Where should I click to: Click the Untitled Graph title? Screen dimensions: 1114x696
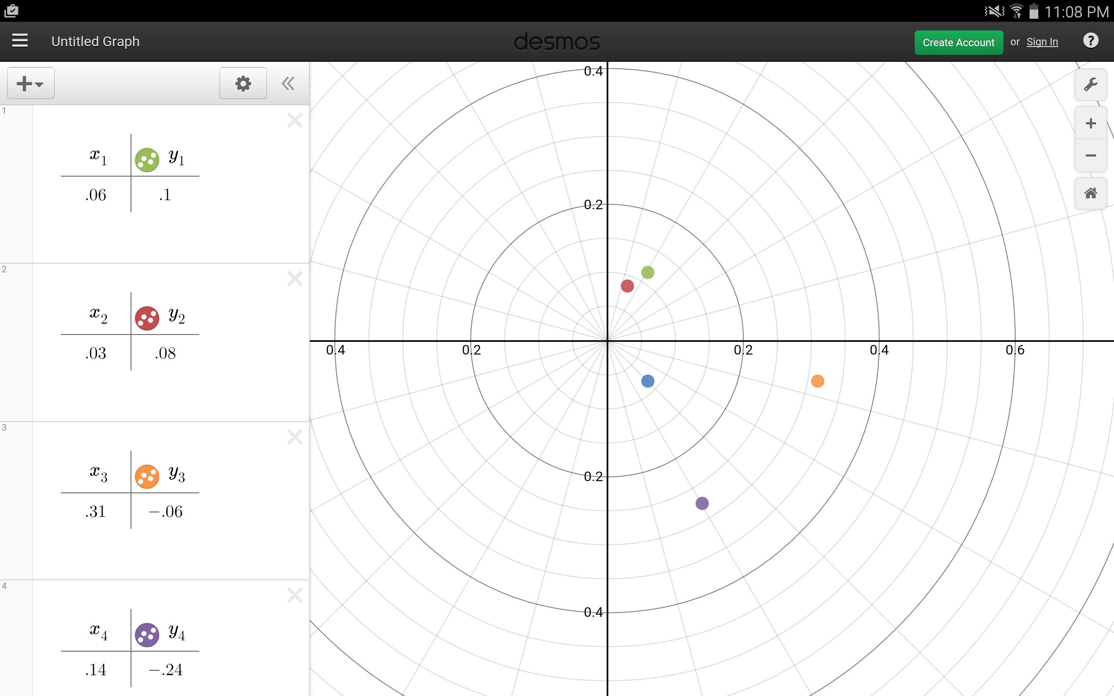point(95,41)
